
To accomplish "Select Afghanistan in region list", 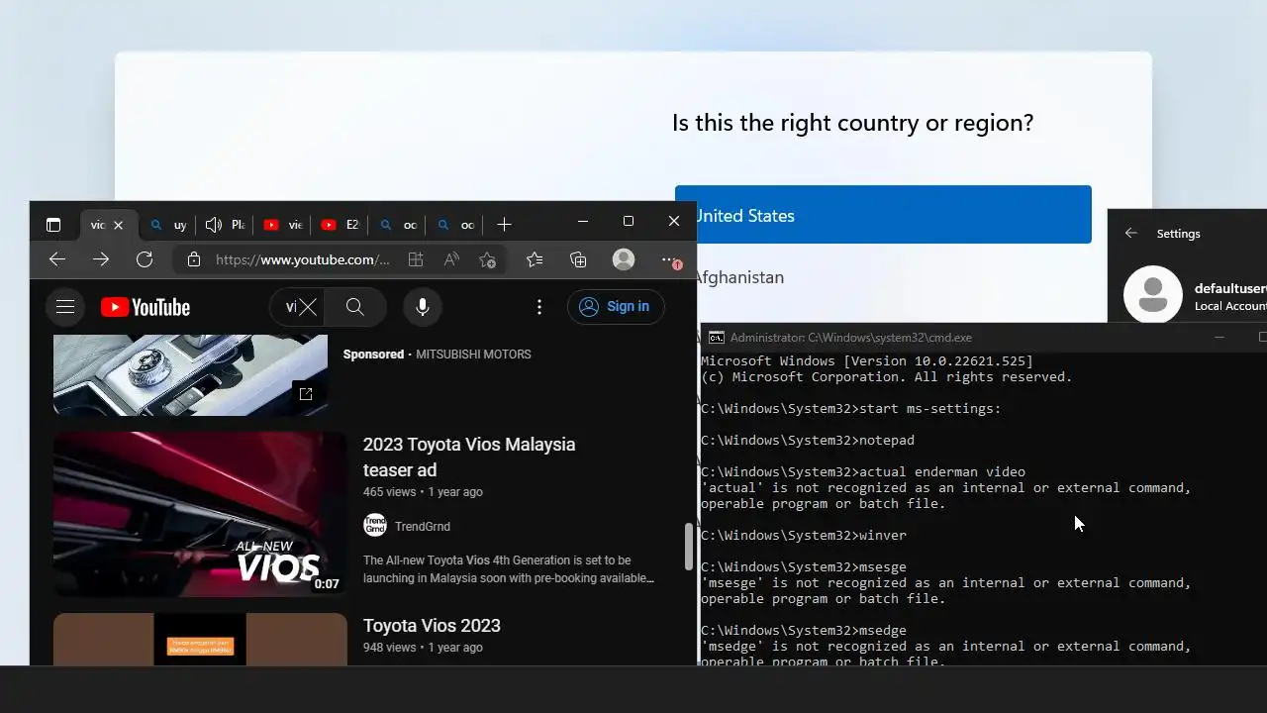I will 739,277.
